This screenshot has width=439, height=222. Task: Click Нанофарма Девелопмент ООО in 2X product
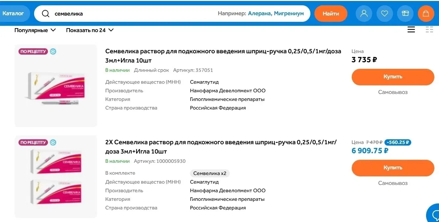pos(228,191)
